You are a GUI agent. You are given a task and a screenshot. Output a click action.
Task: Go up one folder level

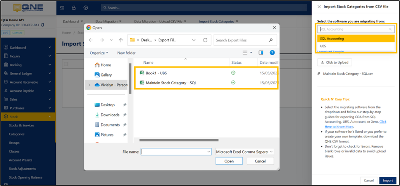121,40
